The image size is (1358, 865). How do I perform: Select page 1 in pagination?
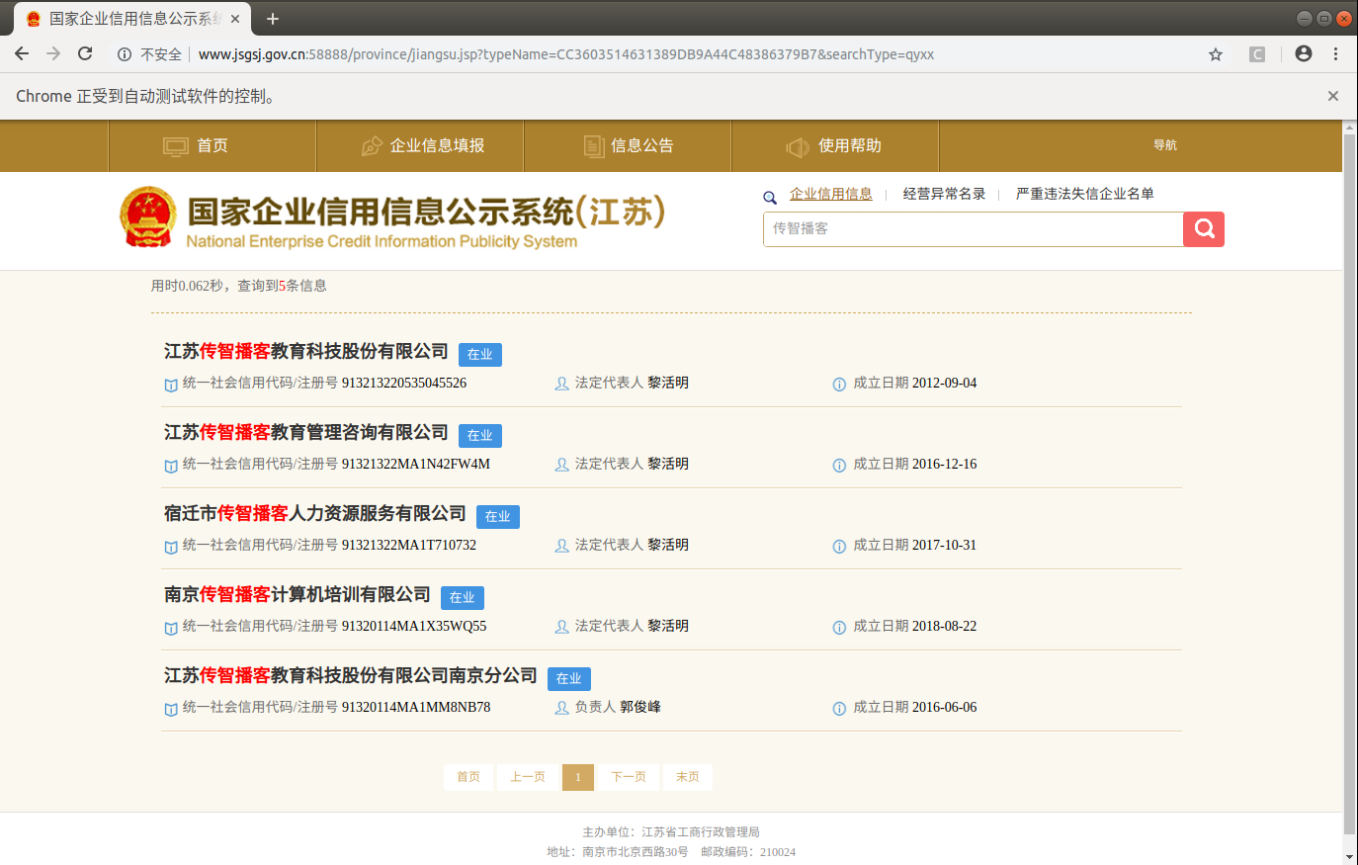tap(578, 777)
